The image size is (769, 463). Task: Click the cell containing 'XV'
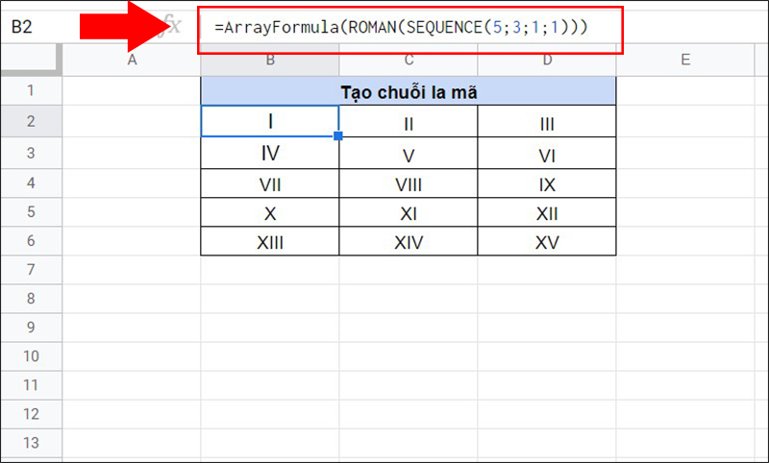pos(547,241)
